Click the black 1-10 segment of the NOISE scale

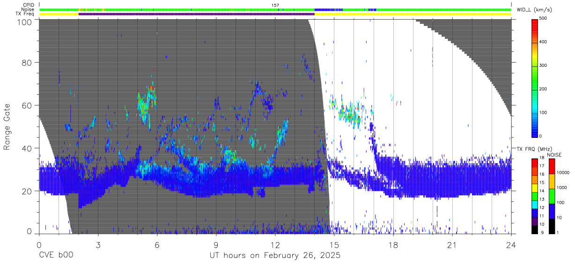coord(552,226)
